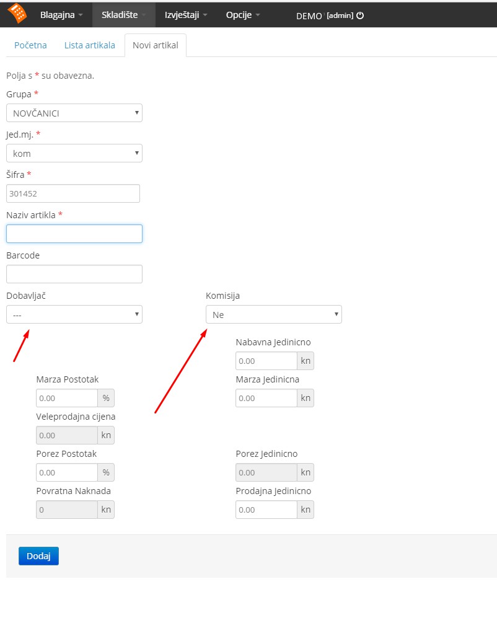Go to the Početna tab
Screen dimensions: 497x641
pyautogui.click(x=30, y=45)
